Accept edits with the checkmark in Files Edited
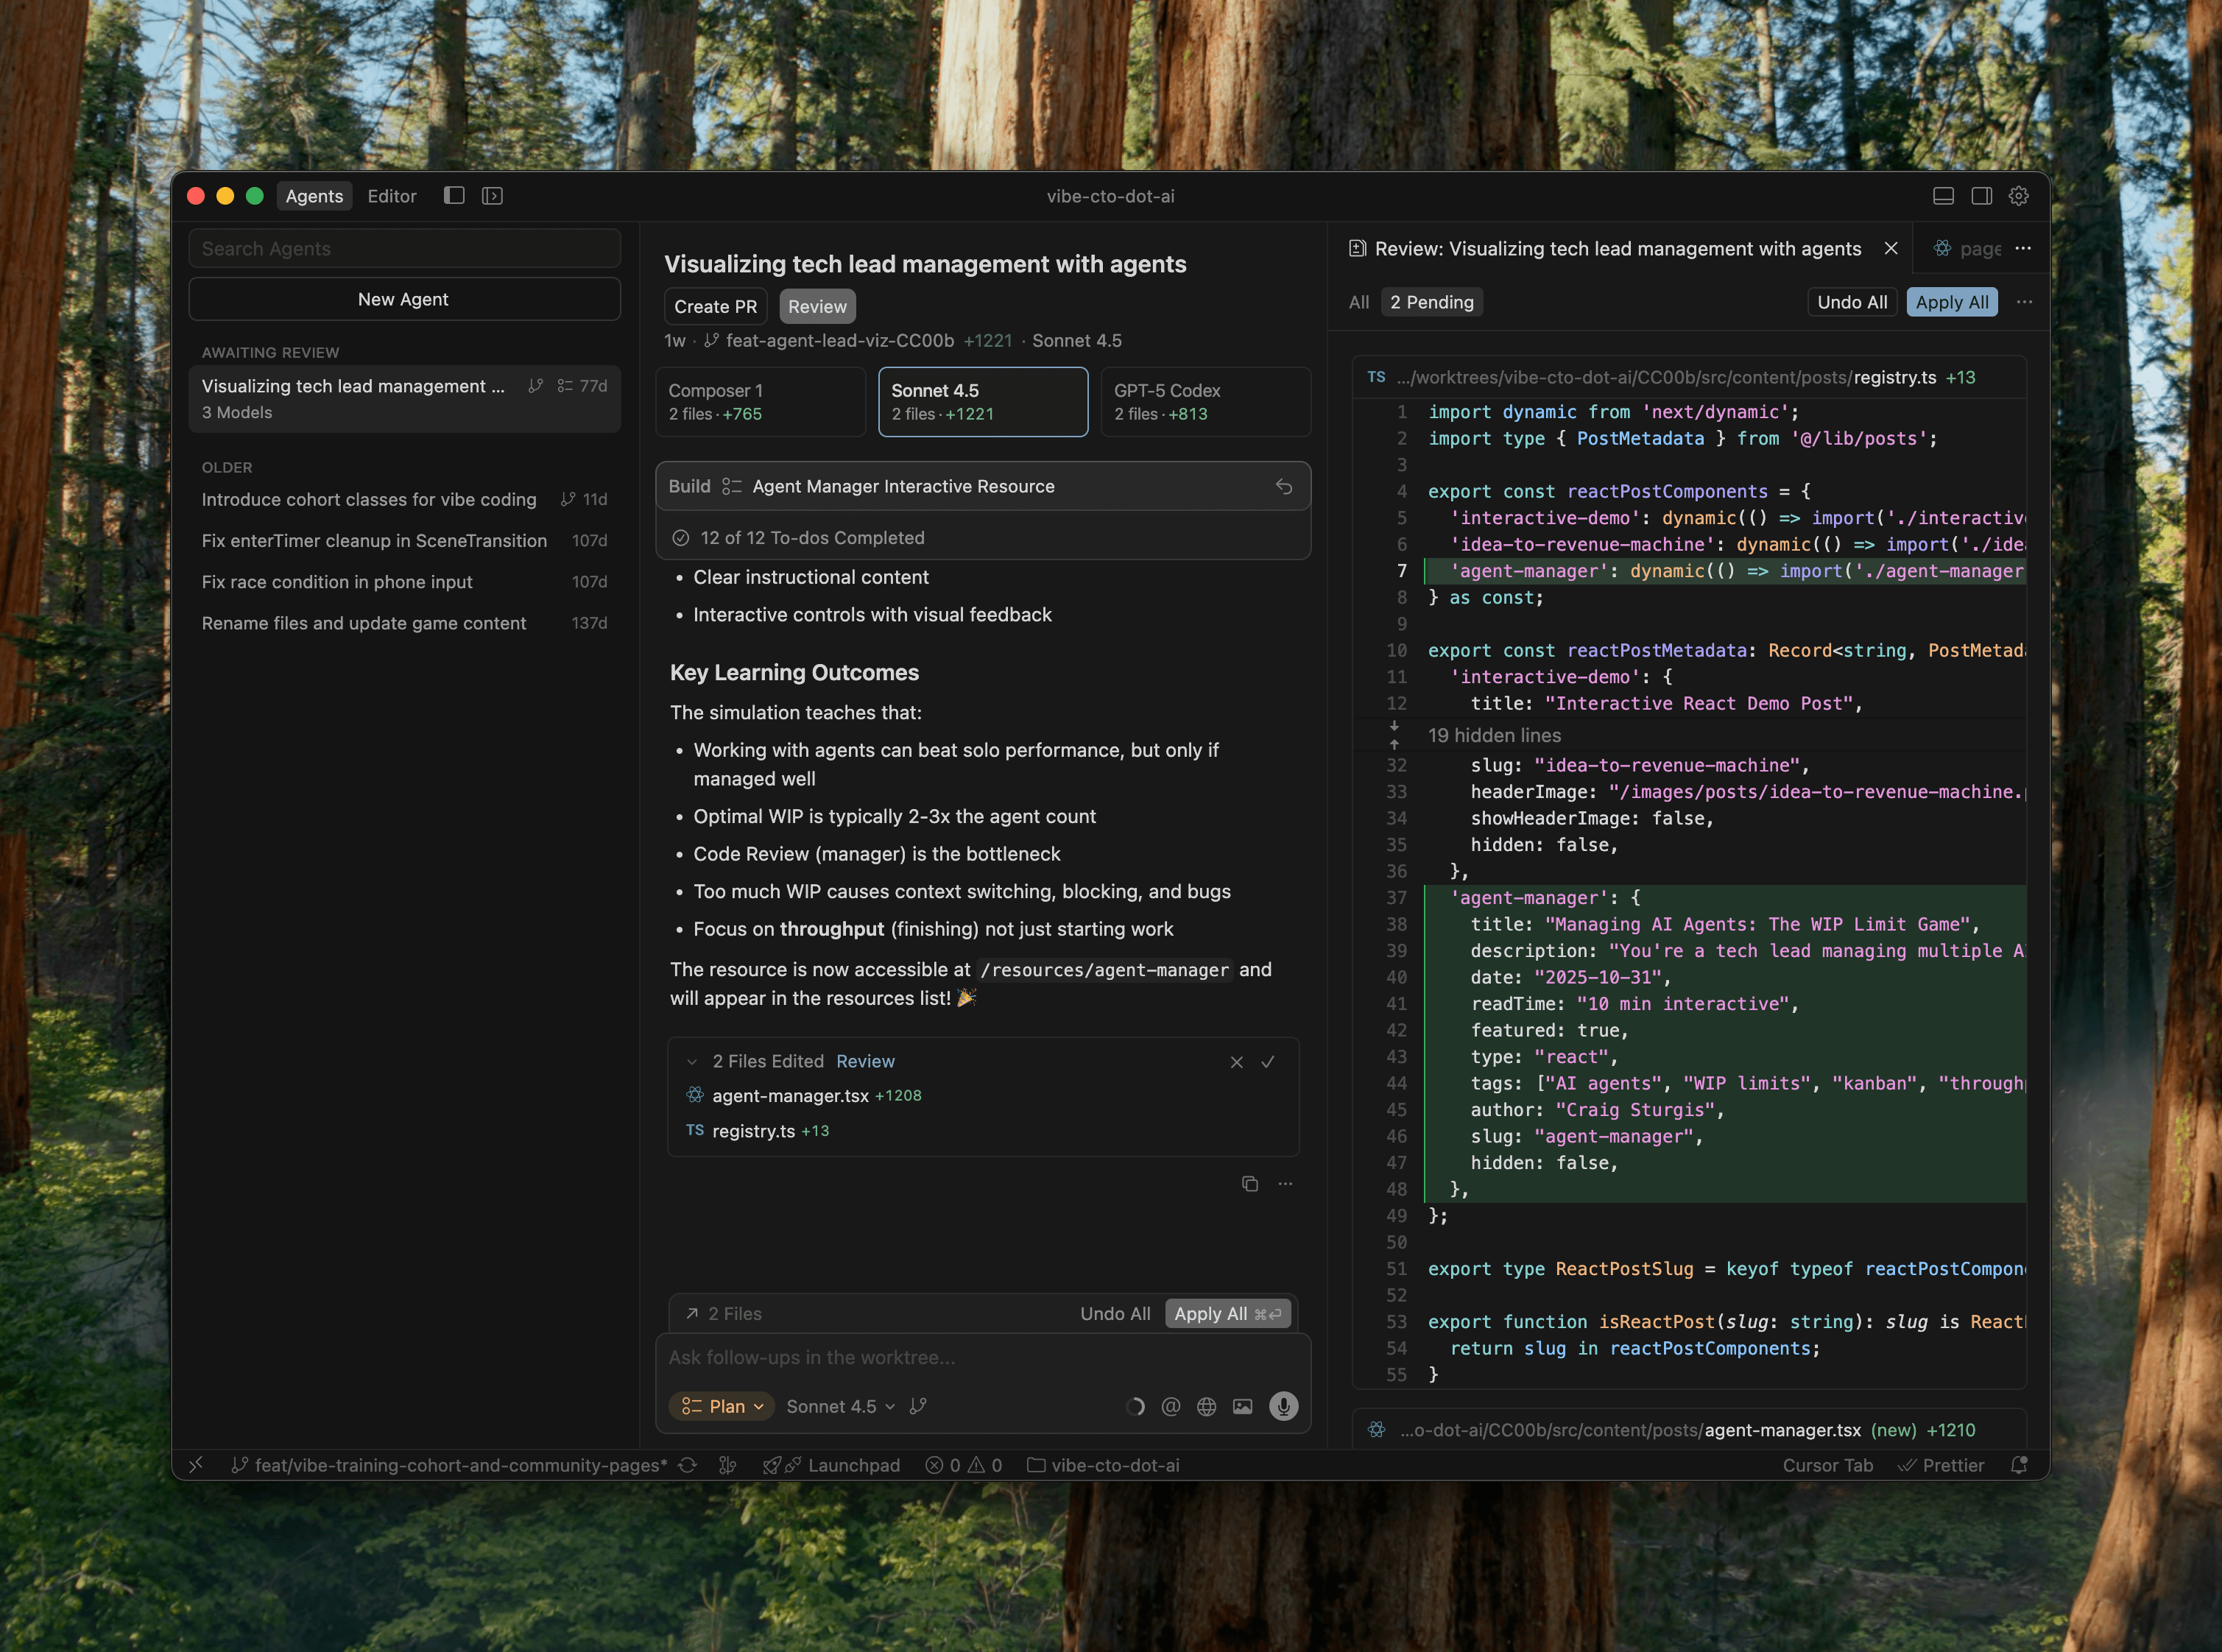Screen dimensions: 2222x1652 coord(1268,1062)
